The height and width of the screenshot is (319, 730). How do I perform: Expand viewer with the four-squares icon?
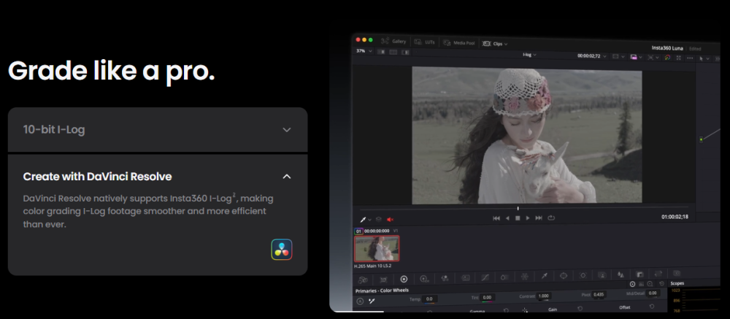[x=678, y=57]
